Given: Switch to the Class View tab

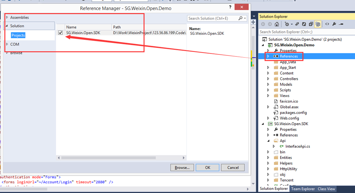Looking at the screenshot, I should click(326, 189).
